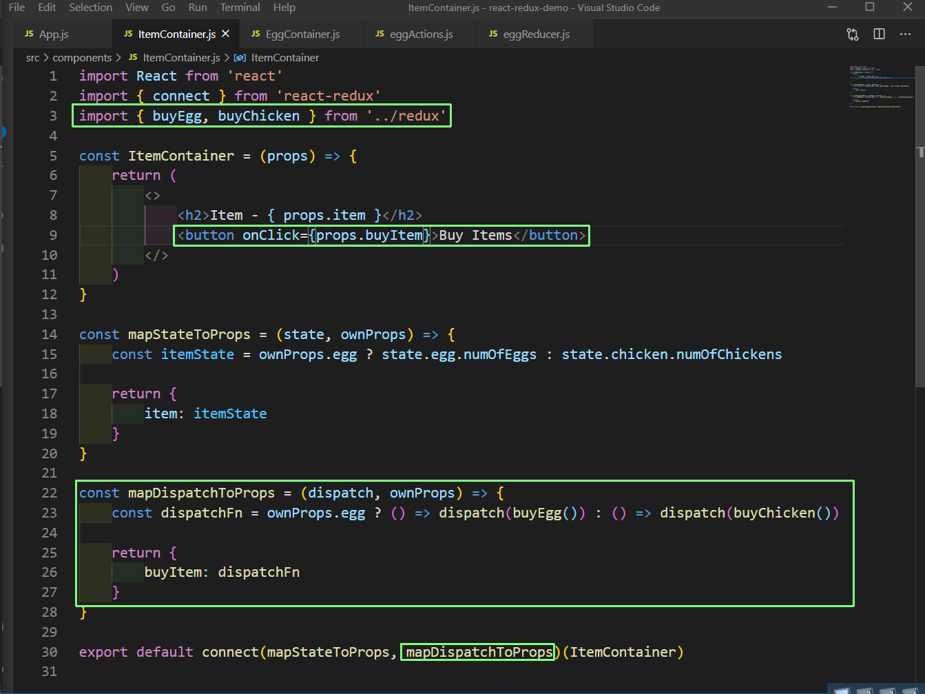Click mapStateToProps declaration on line 14
925x694 pixels.
(x=189, y=334)
